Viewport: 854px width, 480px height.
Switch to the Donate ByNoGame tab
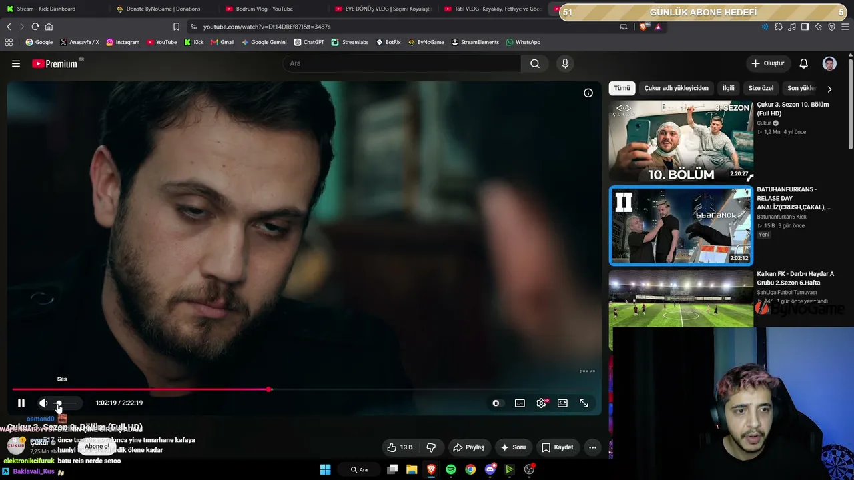click(x=163, y=9)
